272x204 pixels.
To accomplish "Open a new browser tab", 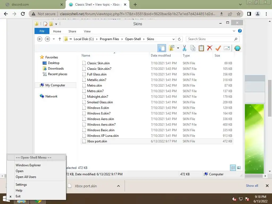I will tap(135, 5).
